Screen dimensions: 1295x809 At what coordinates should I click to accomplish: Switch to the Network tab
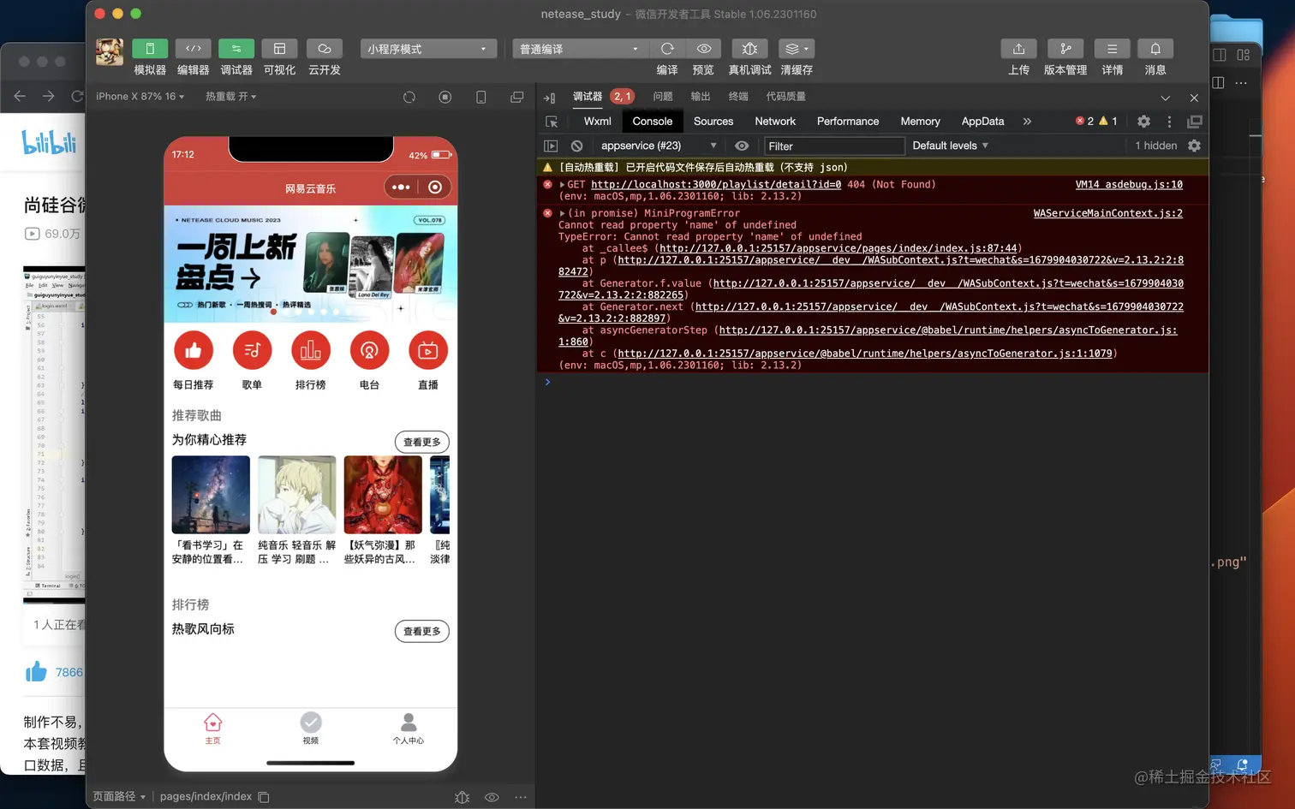(x=774, y=122)
